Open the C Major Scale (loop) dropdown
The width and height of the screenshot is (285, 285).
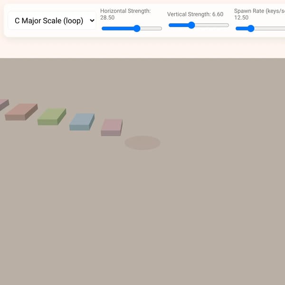[52, 20]
